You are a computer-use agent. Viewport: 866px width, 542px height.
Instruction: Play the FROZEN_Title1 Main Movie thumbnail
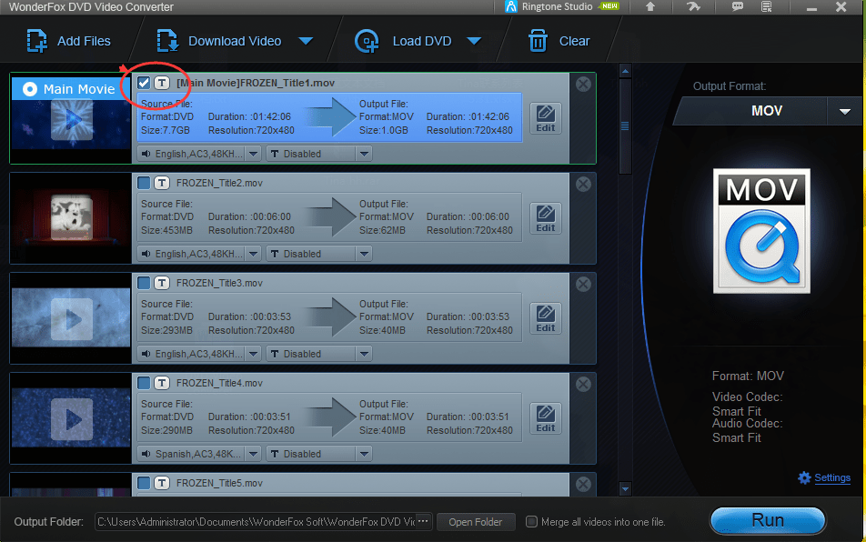point(71,120)
